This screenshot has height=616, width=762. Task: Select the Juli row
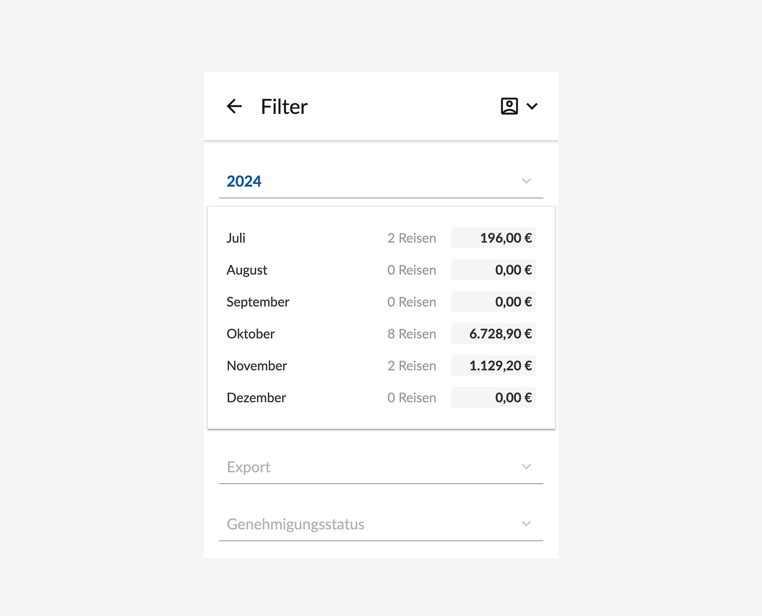click(x=236, y=238)
